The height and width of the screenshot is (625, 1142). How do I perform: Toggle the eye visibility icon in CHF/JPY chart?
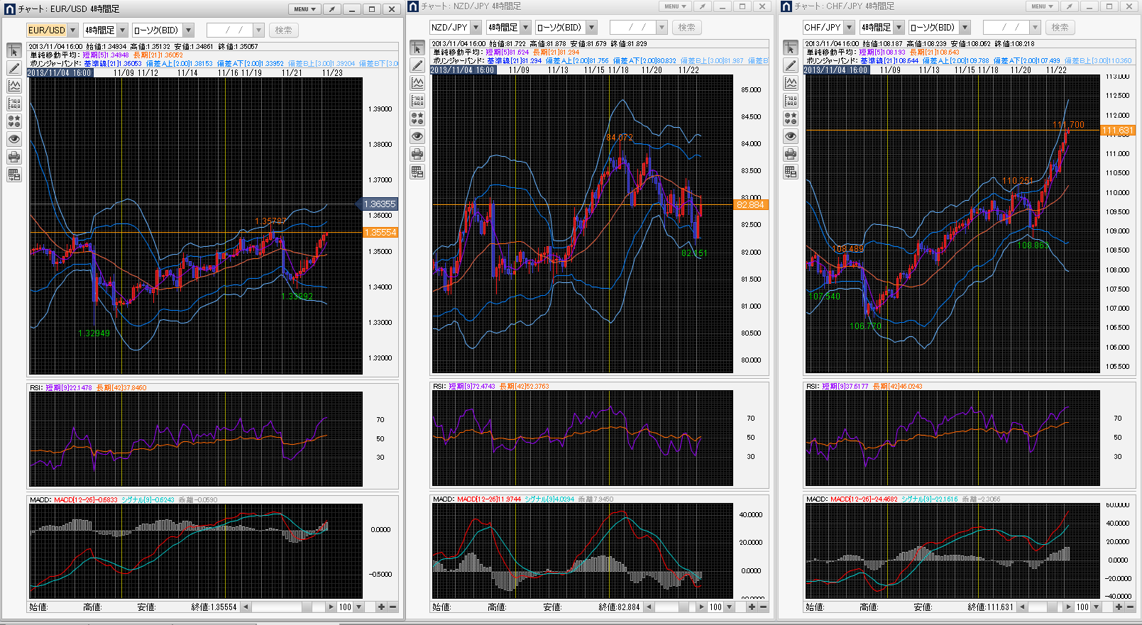[x=791, y=136]
